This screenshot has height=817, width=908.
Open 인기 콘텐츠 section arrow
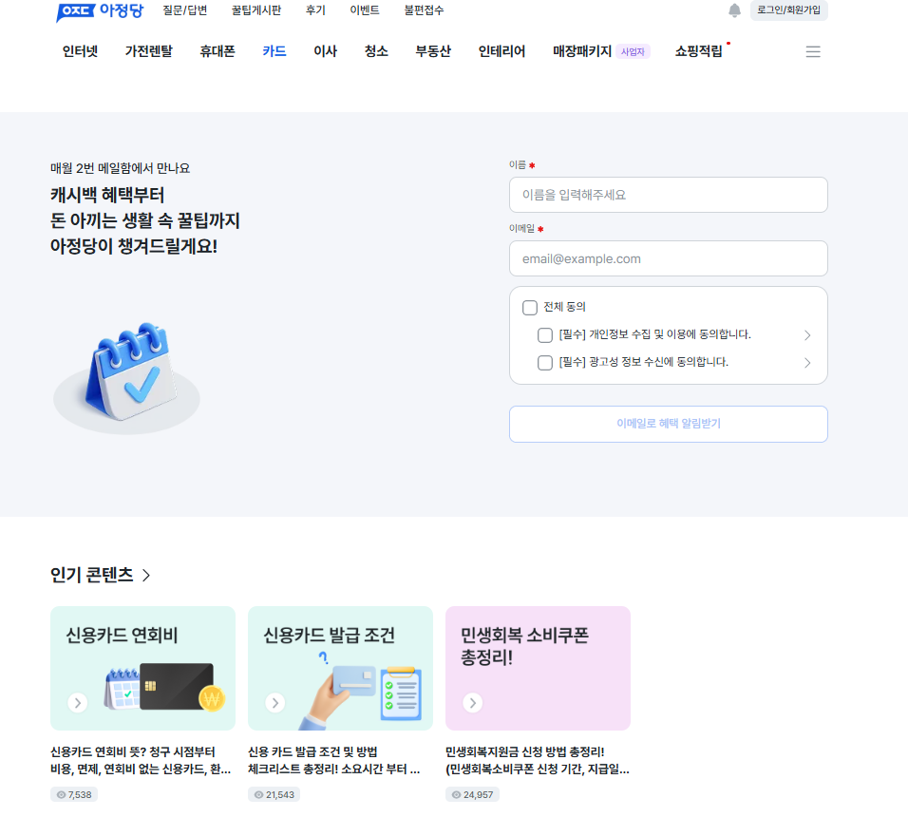[x=146, y=575]
